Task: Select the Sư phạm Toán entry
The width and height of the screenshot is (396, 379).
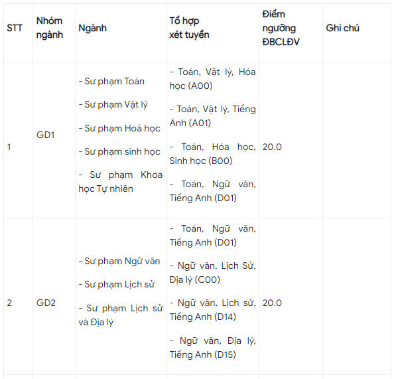Action: [111, 82]
